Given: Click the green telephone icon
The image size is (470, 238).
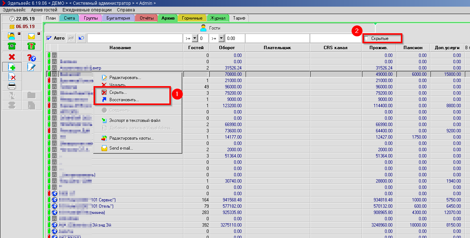Looking at the screenshot, I should coord(11,46).
